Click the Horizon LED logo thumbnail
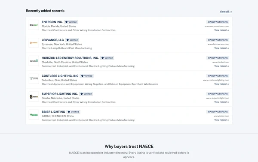Image resolution: width=258 pixels, height=162 pixels. (x=34, y=61)
